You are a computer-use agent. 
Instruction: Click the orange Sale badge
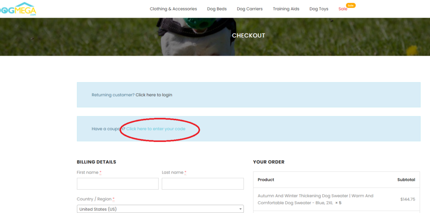(351, 5)
